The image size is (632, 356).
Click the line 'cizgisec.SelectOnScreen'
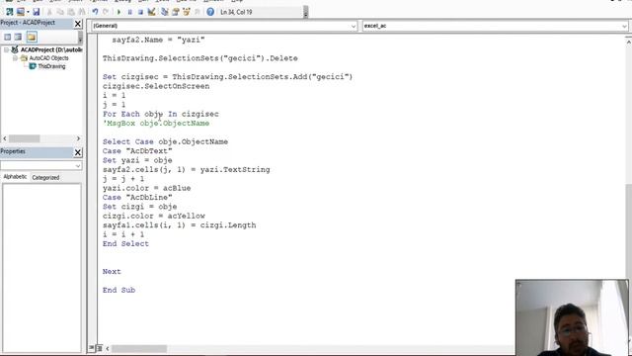click(x=156, y=86)
